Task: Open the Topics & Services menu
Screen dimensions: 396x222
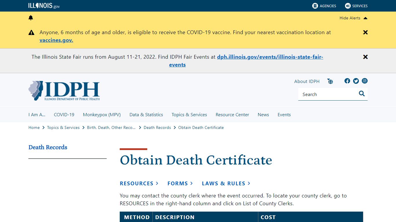Action: [189, 115]
